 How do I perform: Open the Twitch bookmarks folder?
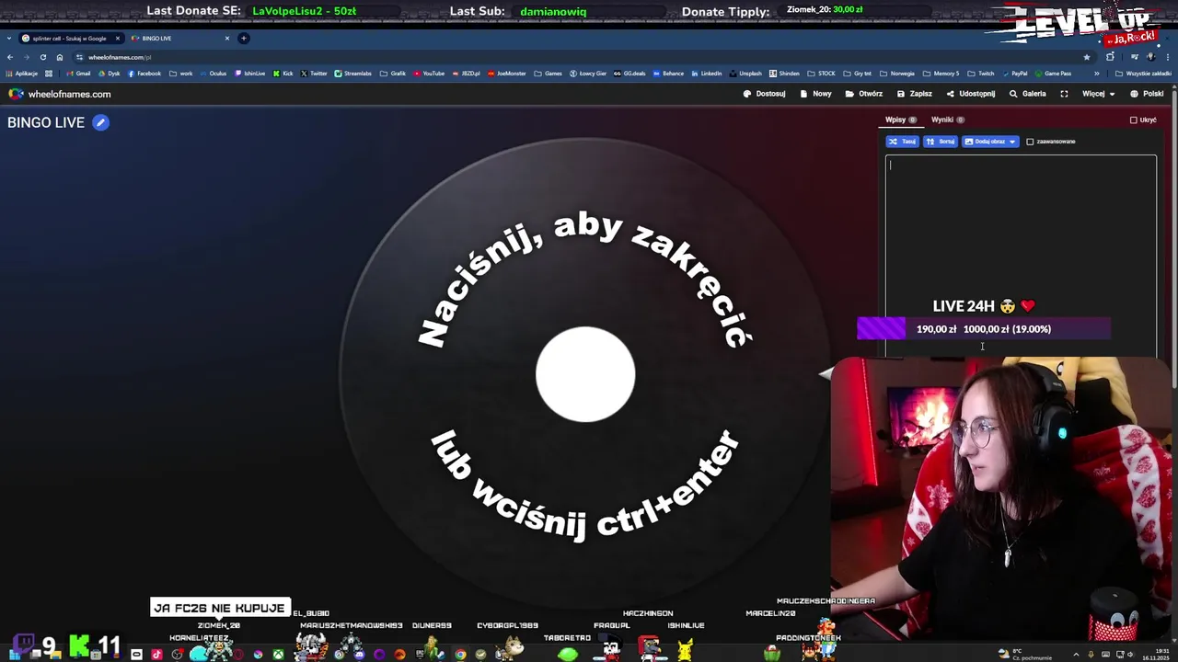click(x=980, y=74)
